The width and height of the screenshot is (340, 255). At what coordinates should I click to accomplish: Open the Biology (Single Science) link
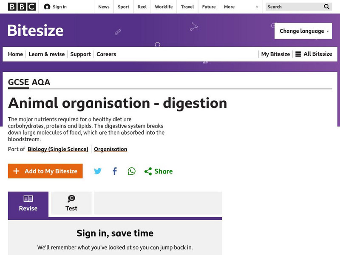pos(58,149)
